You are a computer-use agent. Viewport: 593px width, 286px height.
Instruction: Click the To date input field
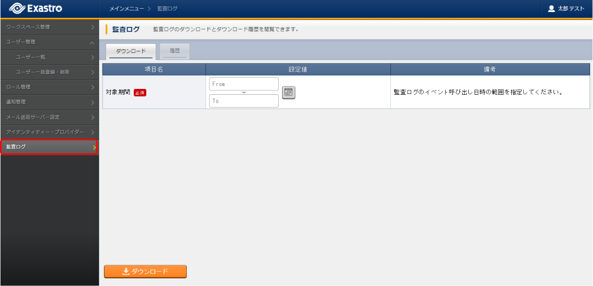pos(244,101)
